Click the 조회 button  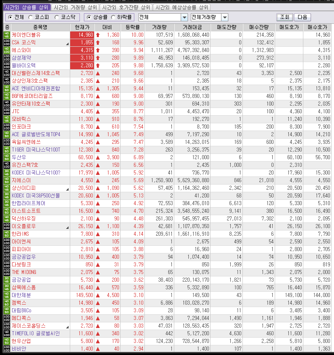[x=285, y=17]
